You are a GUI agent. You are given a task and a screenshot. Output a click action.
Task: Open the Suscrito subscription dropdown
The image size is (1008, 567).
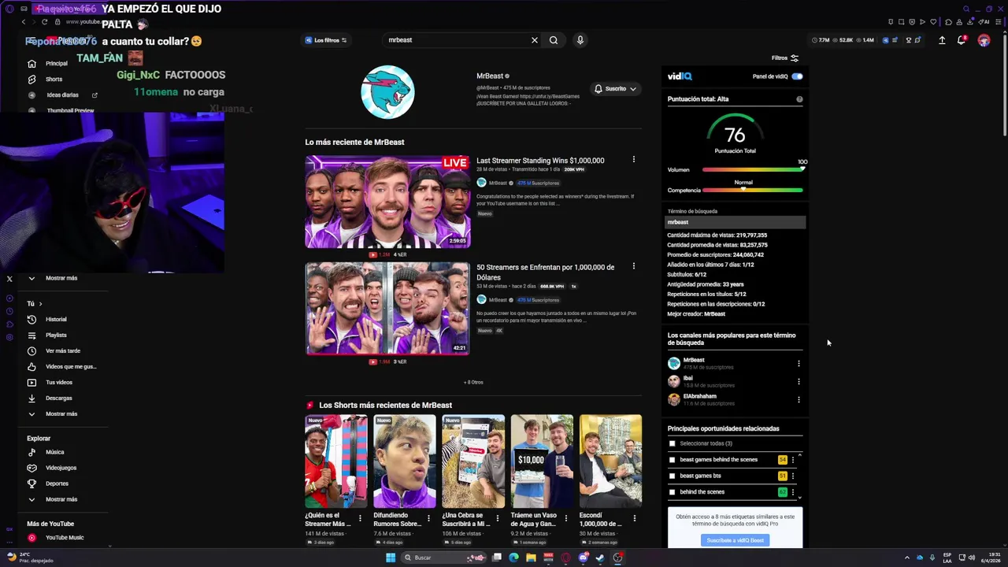[x=615, y=89]
